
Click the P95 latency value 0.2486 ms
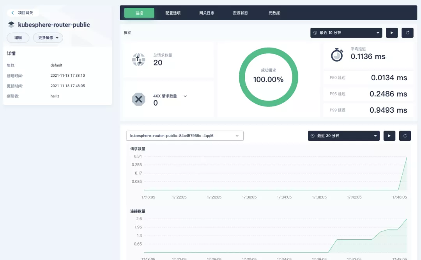pyautogui.click(x=388, y=94)
